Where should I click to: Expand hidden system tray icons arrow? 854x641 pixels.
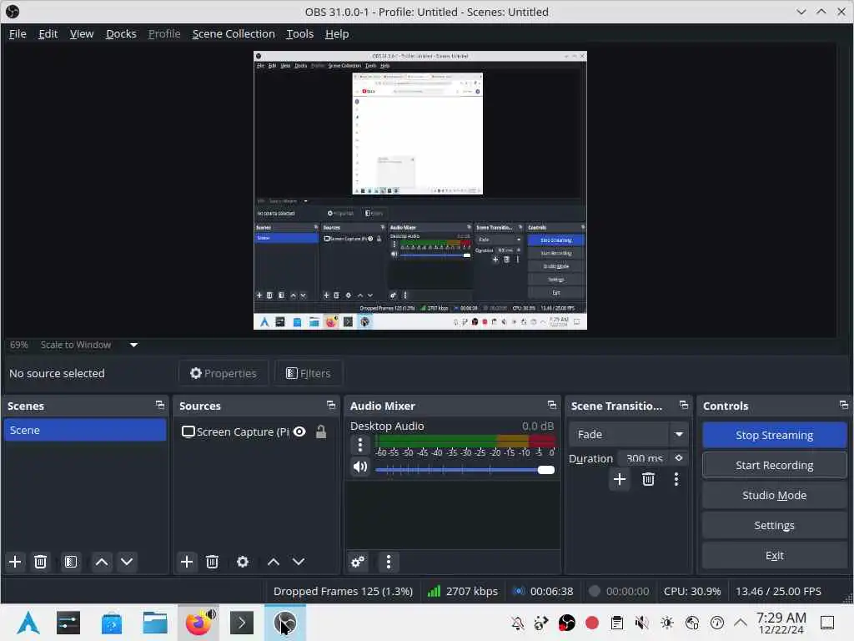[x=741, y=623]
